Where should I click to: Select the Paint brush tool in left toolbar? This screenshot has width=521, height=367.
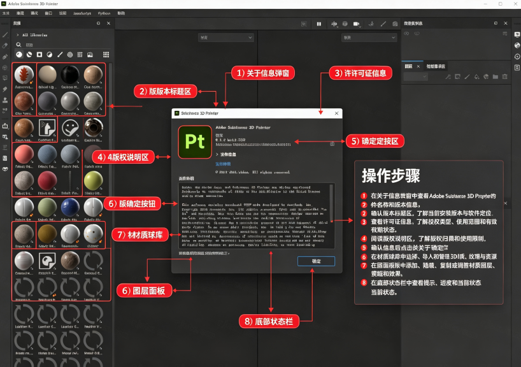pos(5,34)
